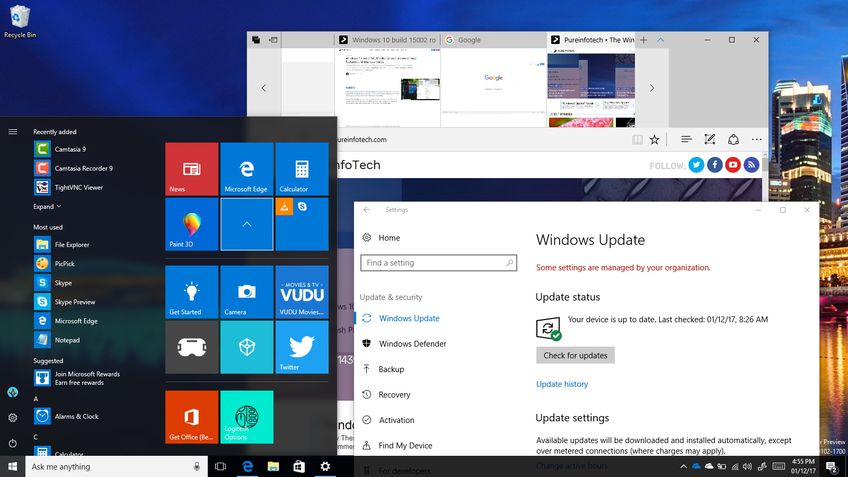Screen dimensions: 848x477
Task: Click the YouTube follow icon on page
Action: pos(733,165)
